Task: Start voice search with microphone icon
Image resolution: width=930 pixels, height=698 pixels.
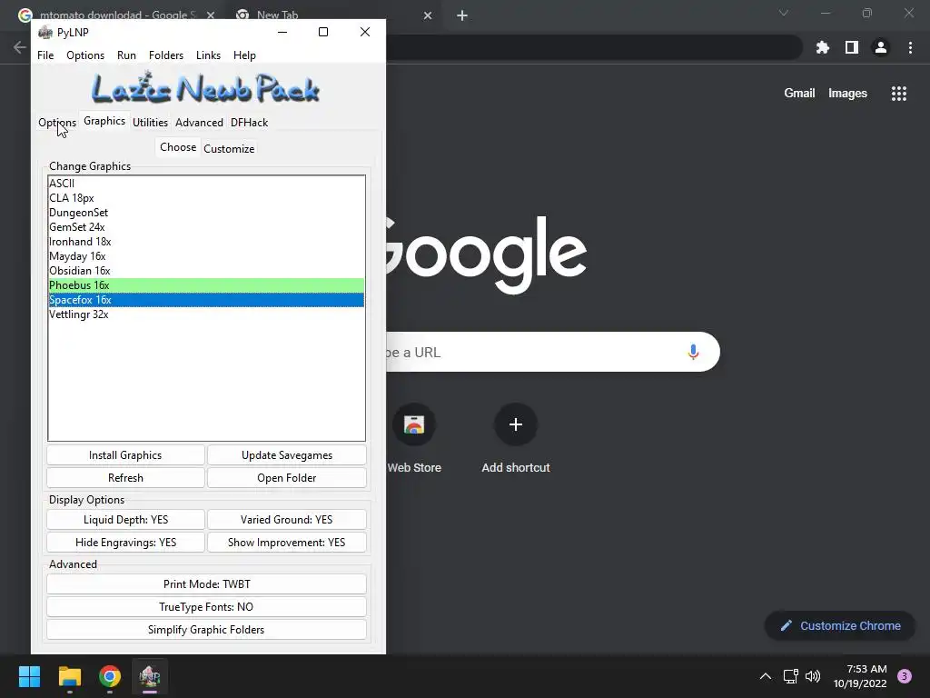Action: tap(693, 352)
